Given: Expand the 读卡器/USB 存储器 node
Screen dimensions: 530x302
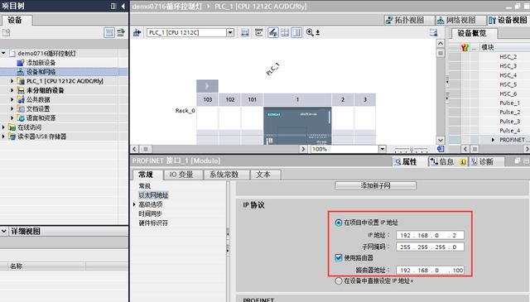Looking at the screenshot, I should click(x=3, y=137).
